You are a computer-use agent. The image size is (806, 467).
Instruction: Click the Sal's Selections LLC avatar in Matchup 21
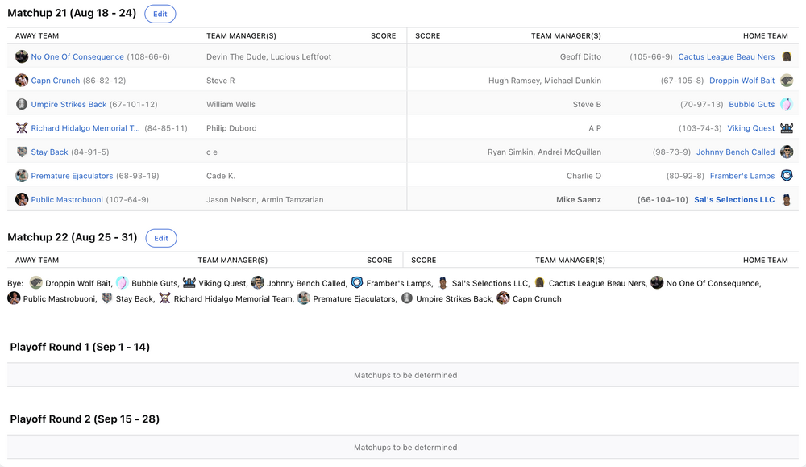[x=787, y=199]
